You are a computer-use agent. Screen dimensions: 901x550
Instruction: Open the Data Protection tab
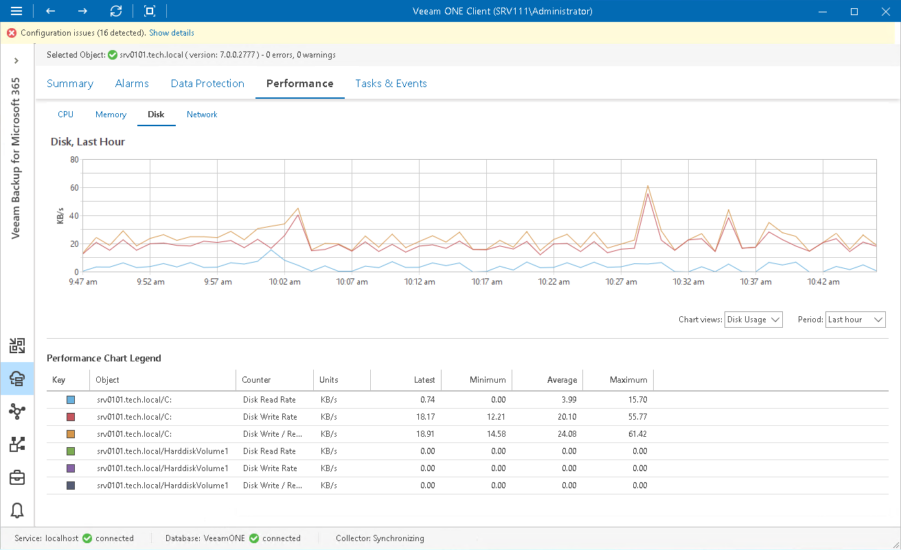click(x=207, y=84)
